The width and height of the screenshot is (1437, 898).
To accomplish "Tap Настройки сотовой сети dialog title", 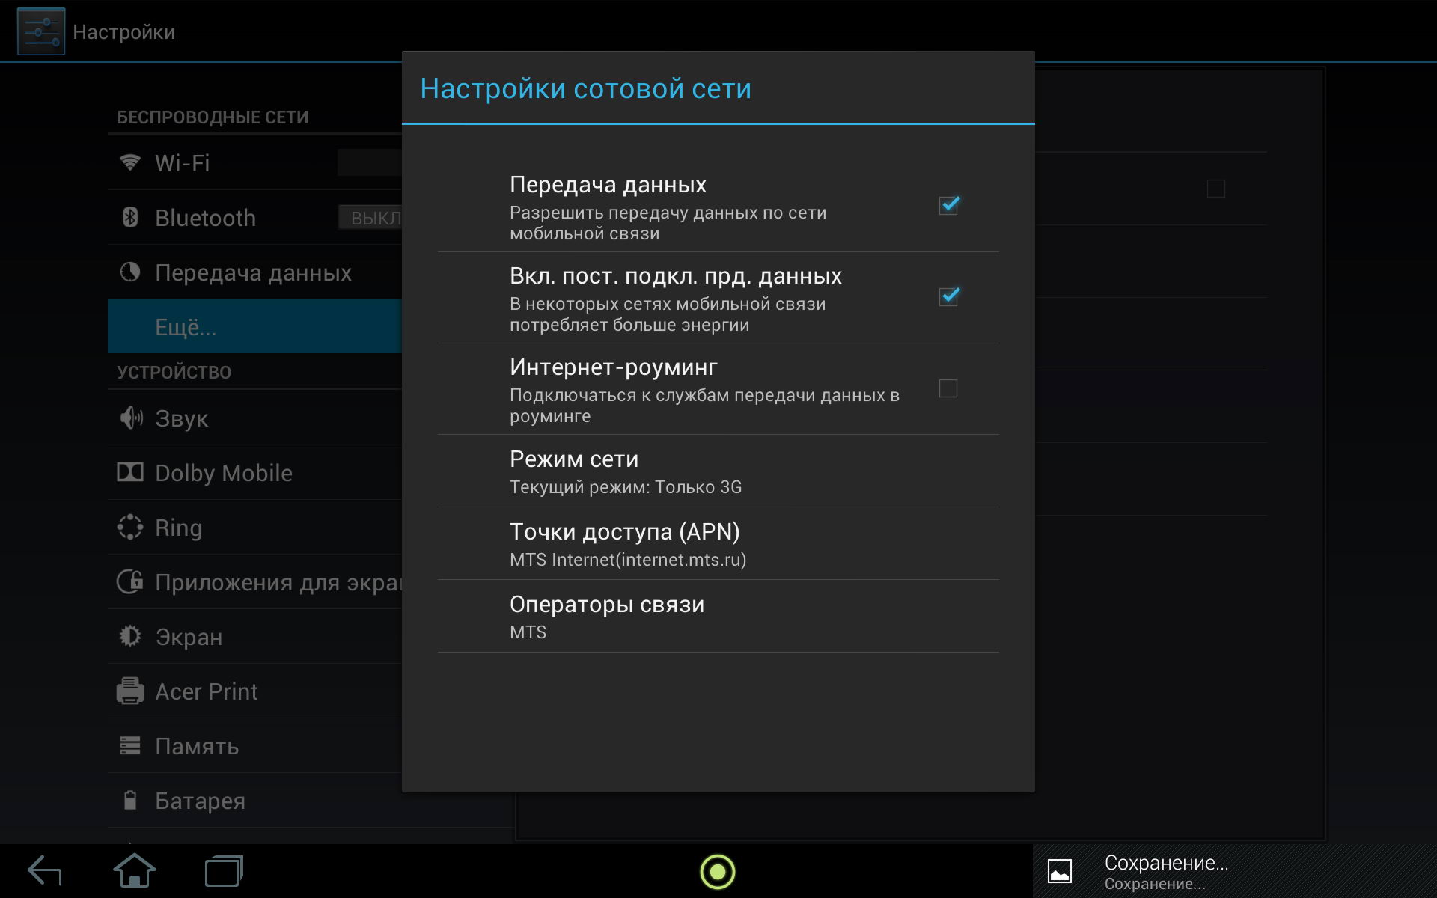I will click(585, 88).
